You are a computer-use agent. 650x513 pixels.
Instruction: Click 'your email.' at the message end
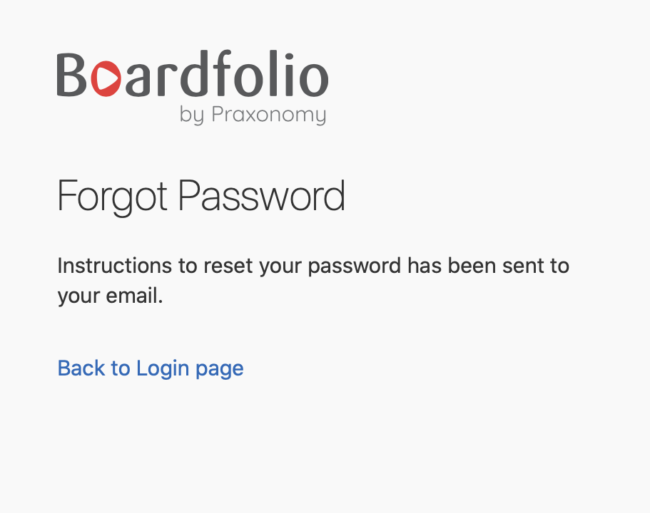[x=111, y=296]
